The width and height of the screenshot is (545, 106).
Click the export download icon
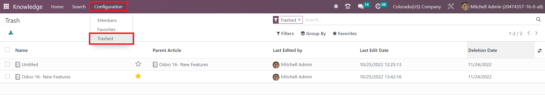(x=11, y=32)
